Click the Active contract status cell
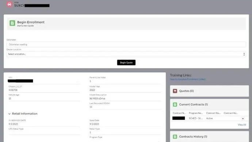This screenshot has height=142, width=252. point(209,118)
